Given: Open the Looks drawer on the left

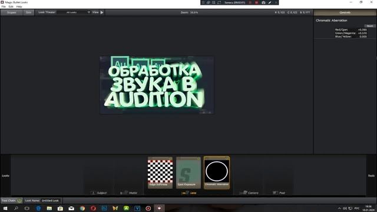Looking at the screenshot, I should pos(5,175).
